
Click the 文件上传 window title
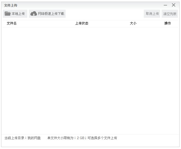tap(11, 5)
